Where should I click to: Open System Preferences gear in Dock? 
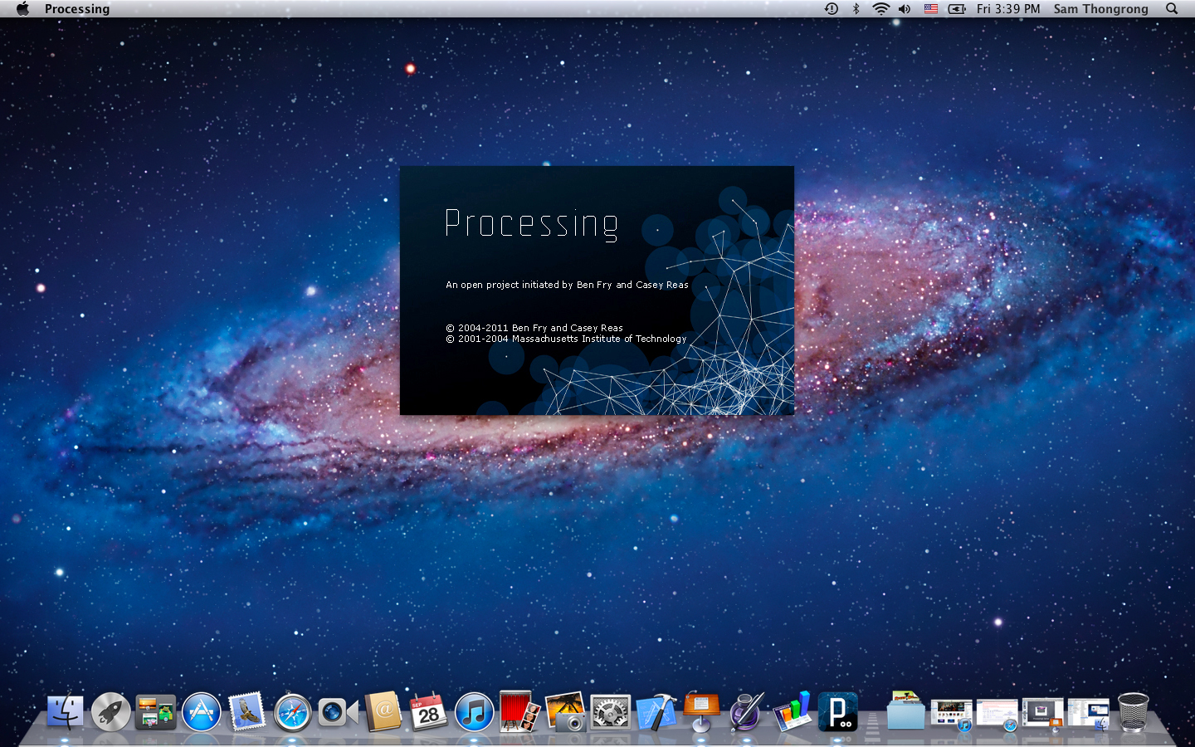[611, 712]
